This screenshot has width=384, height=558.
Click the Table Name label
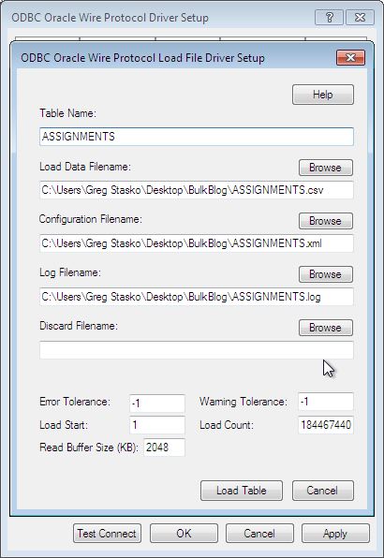68,113
